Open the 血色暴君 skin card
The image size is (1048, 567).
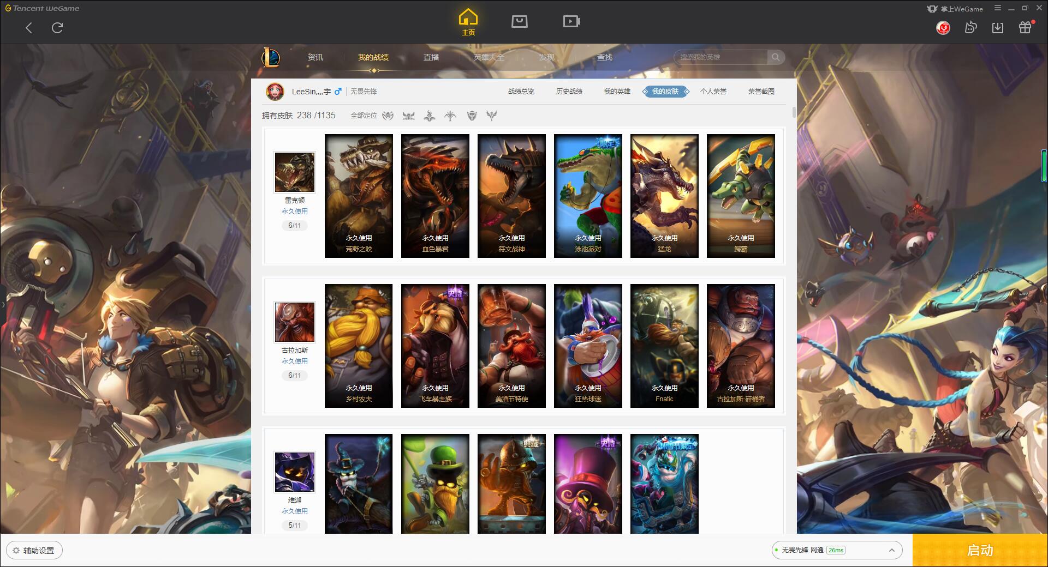coord(435,196)
